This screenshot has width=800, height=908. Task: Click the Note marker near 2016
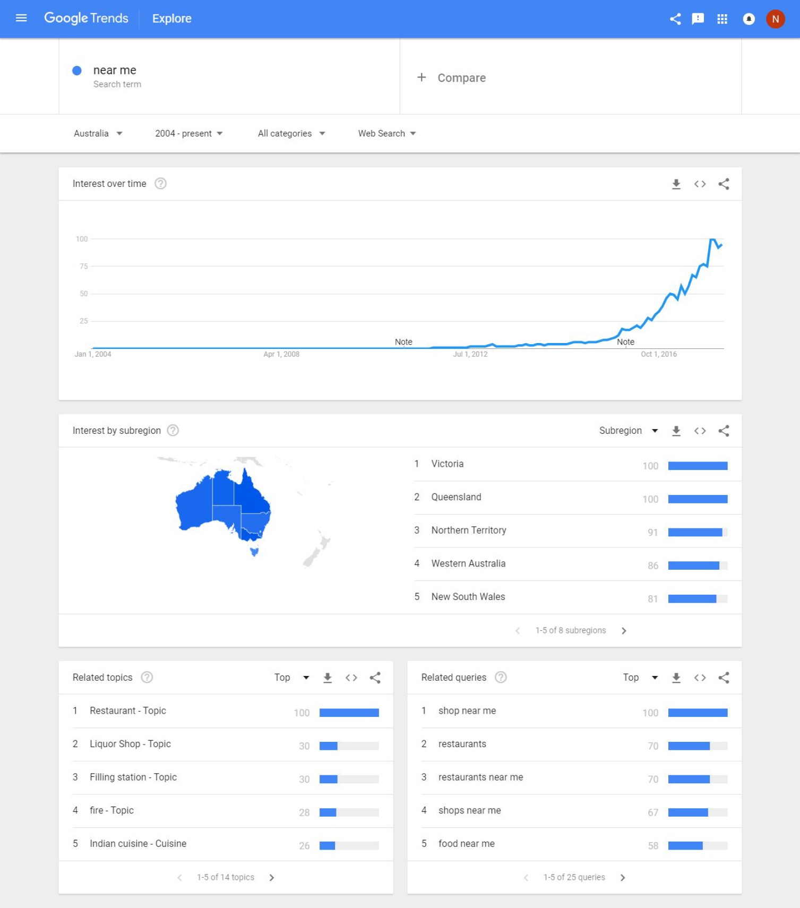(625, 342)
